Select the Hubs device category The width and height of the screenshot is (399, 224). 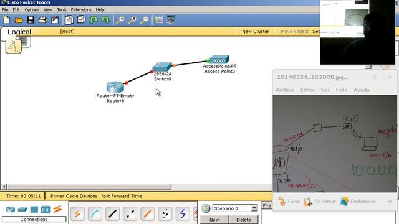pos(34,210)
